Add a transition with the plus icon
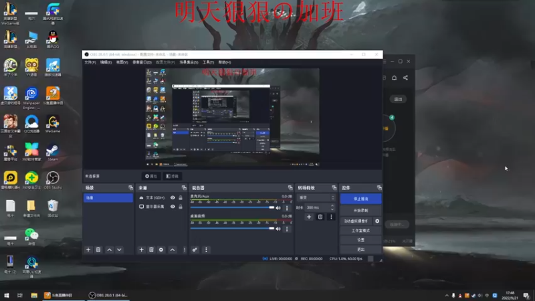535x301 pixels. 309,217
